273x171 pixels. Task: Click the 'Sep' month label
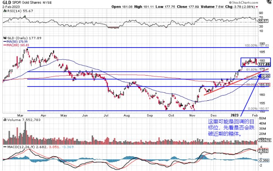point(150,115)
